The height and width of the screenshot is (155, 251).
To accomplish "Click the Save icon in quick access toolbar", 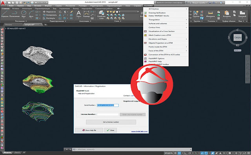I will [x=17, y=3].
